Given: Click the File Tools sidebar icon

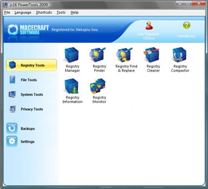Looking at the screenshot, I should pos(12,80).
